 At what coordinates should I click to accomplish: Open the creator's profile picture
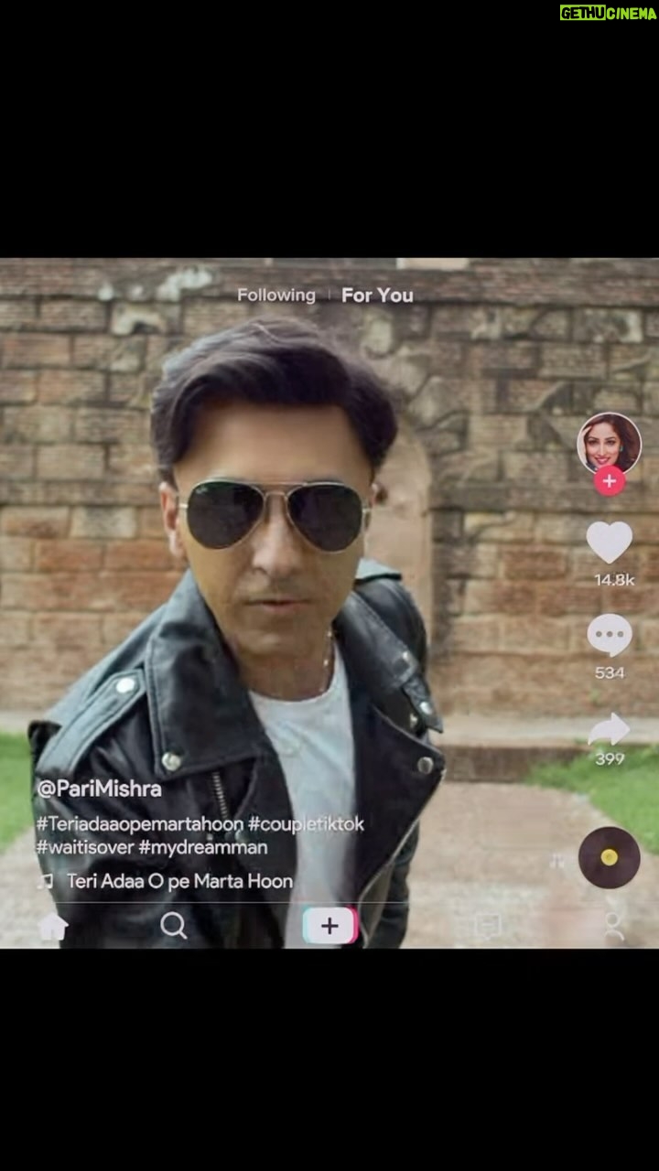[x=609, y=444]
